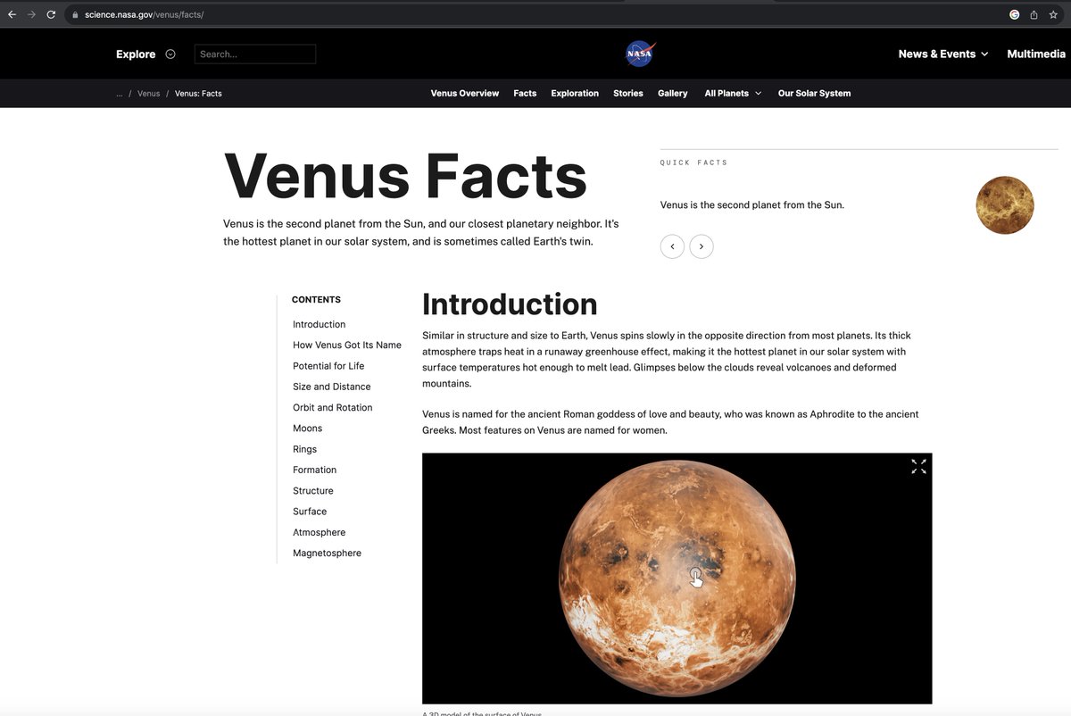Show the next quick fact
1071x716 pixels.
(x=702, y=246)
